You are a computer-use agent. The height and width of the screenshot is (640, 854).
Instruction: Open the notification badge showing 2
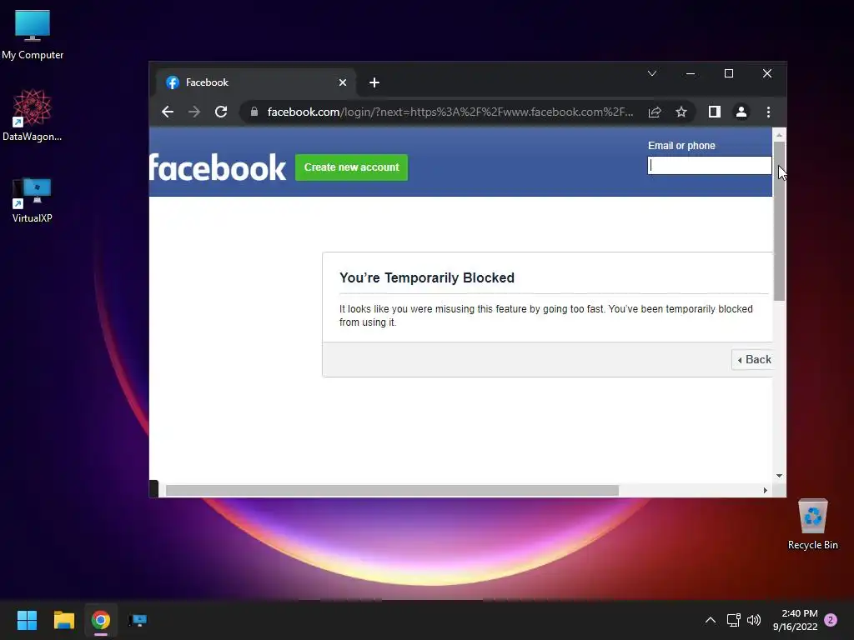pyautogui.click(x=831, y=620)
